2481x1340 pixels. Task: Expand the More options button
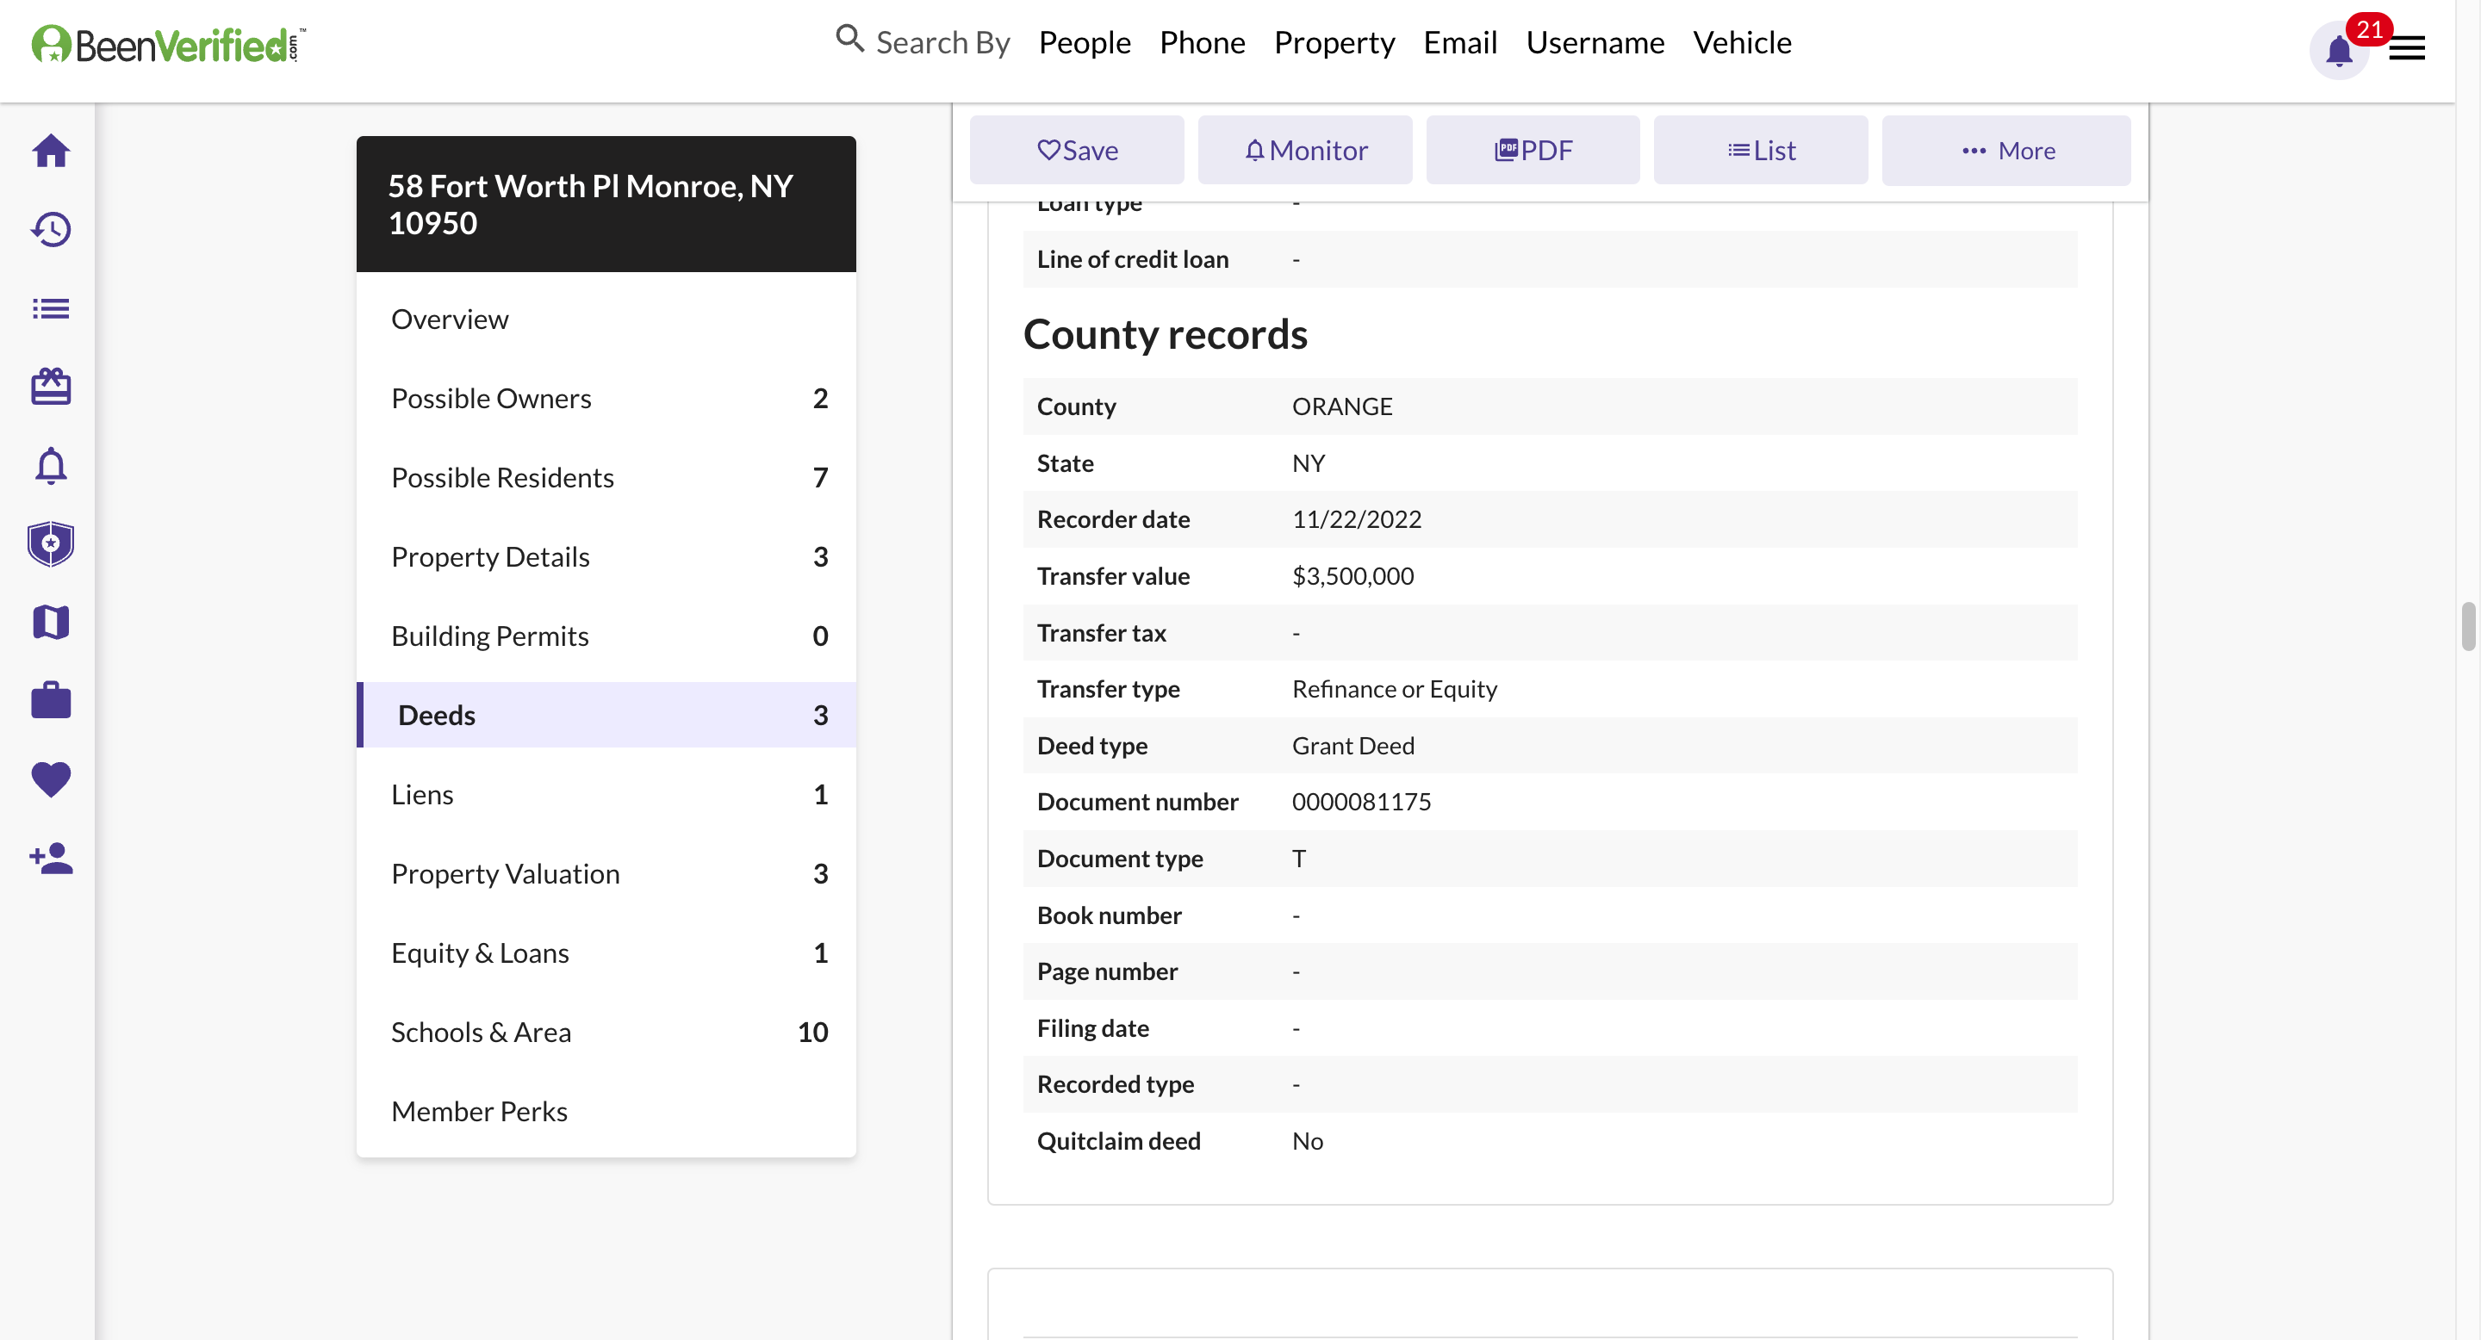(x=2006, y=150)
